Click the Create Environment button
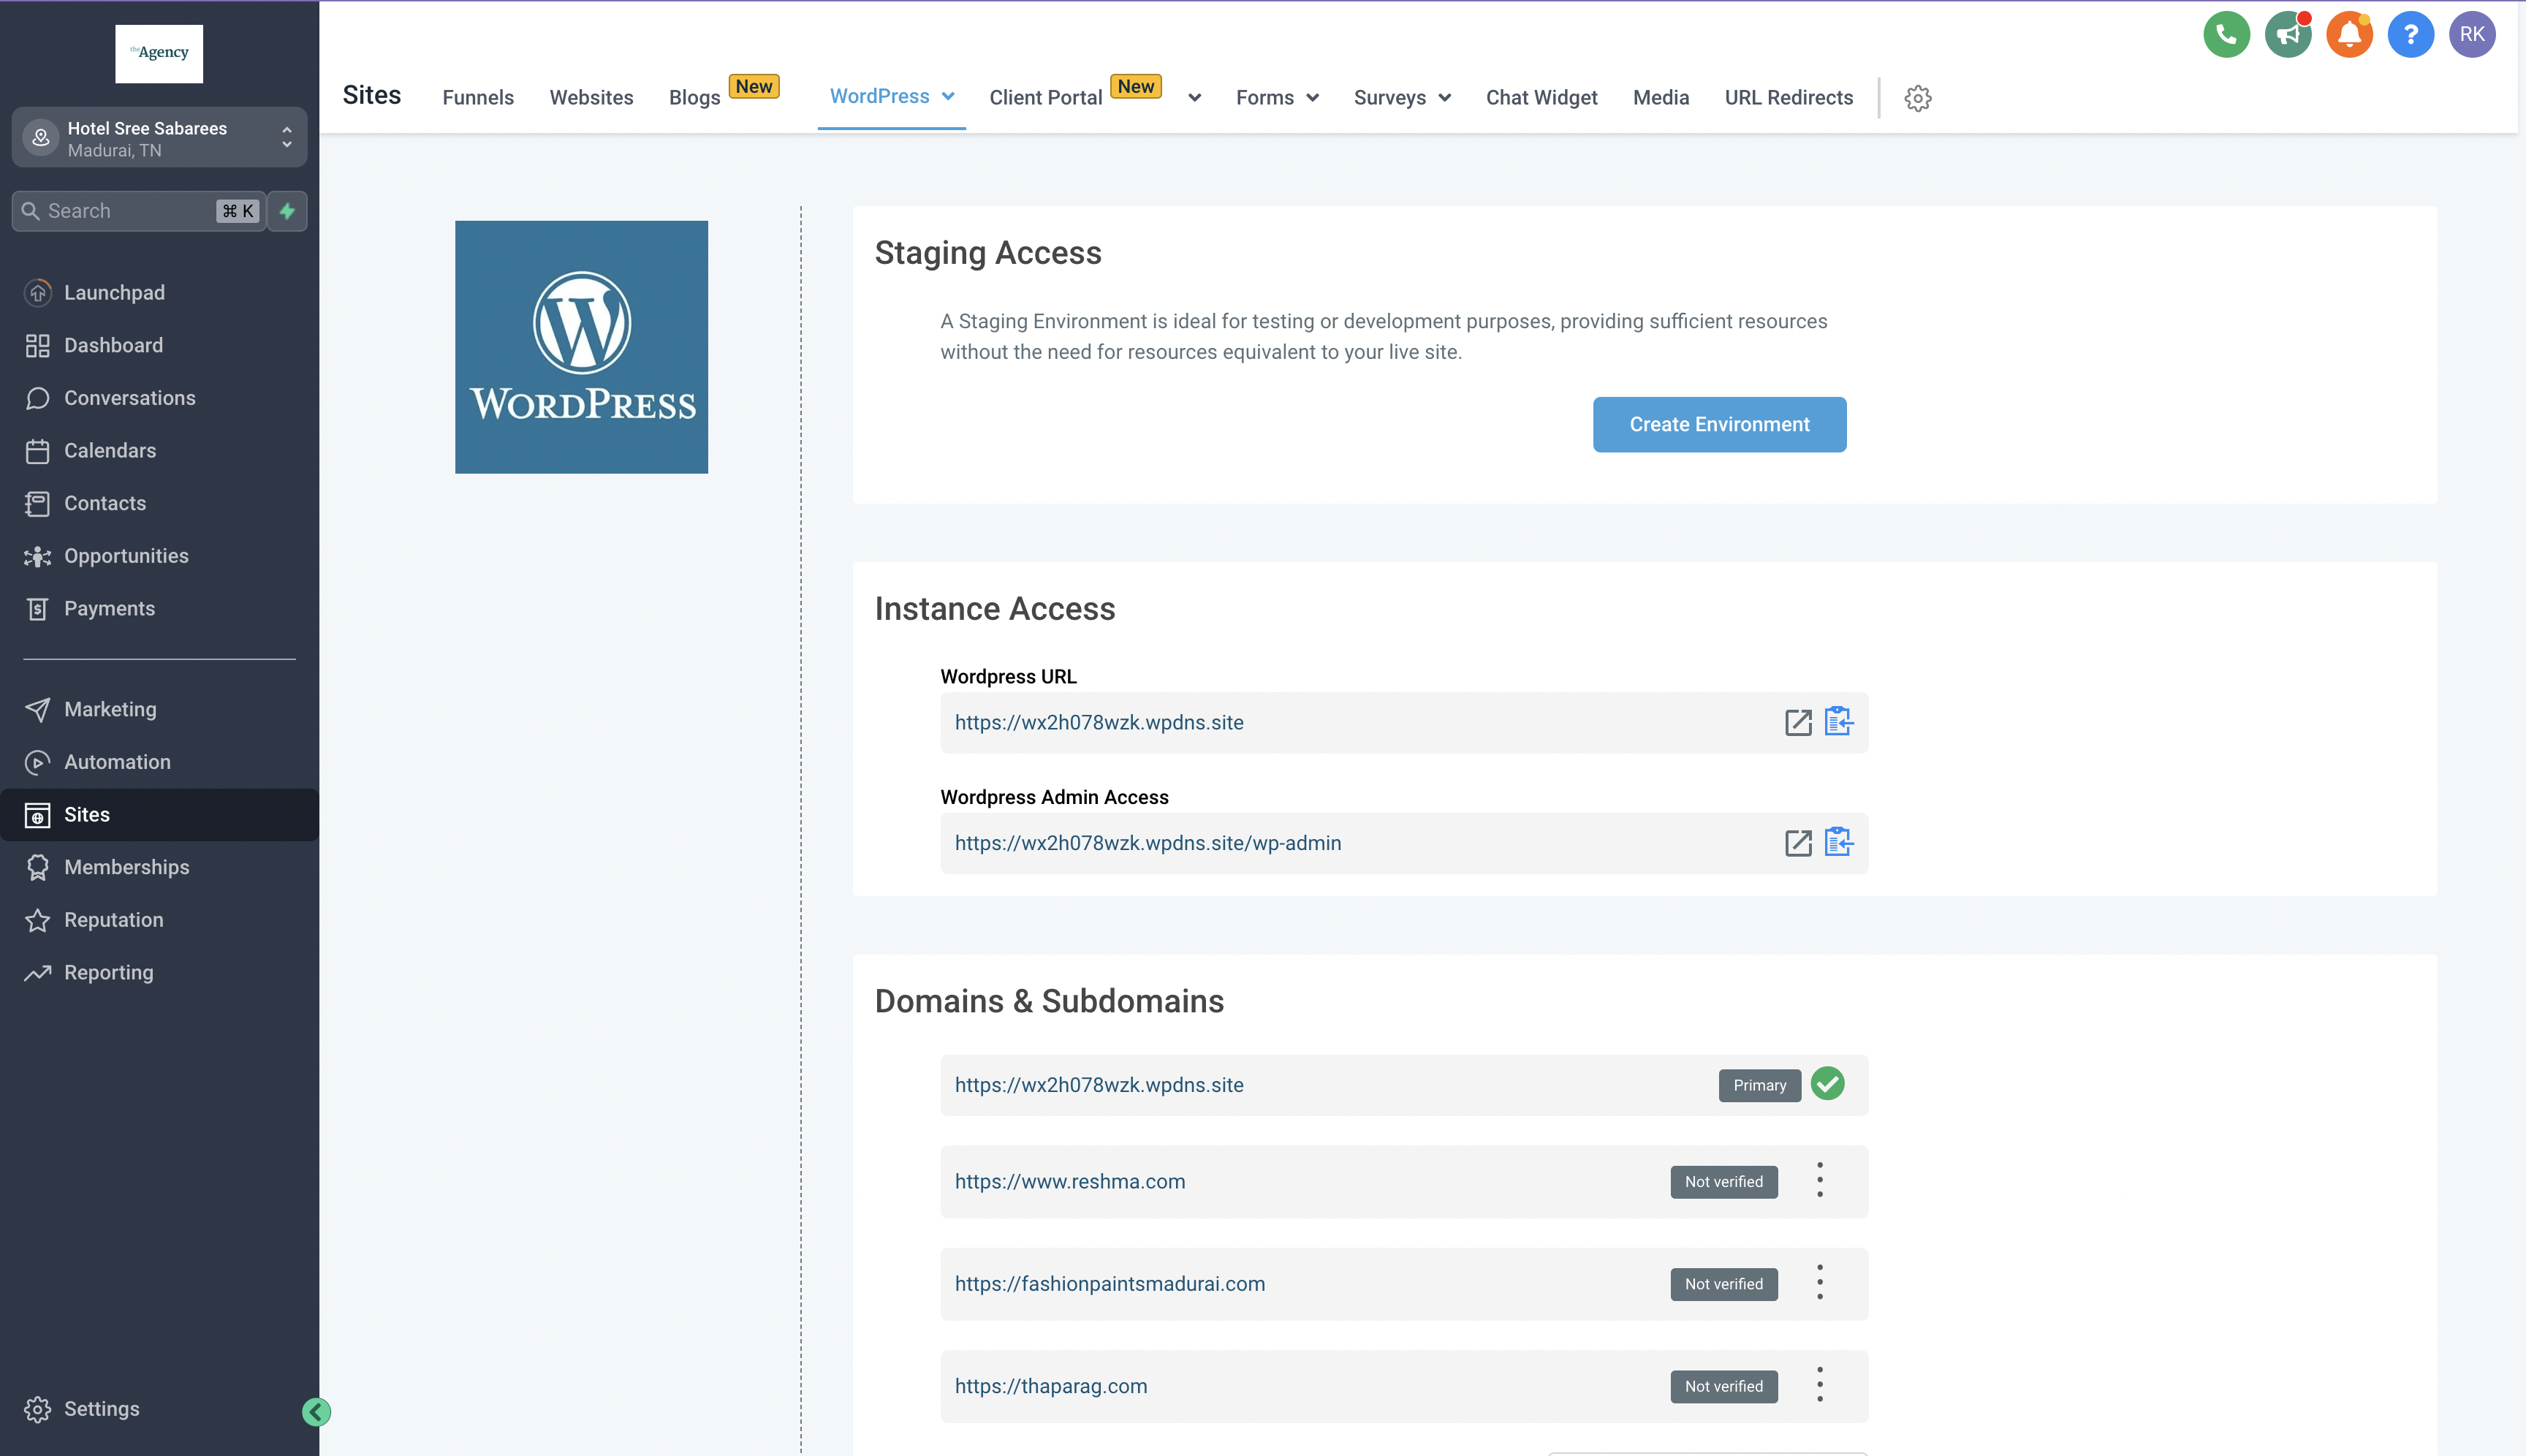Viewport: 2526px width, 1456px height. coord(1718,425)
